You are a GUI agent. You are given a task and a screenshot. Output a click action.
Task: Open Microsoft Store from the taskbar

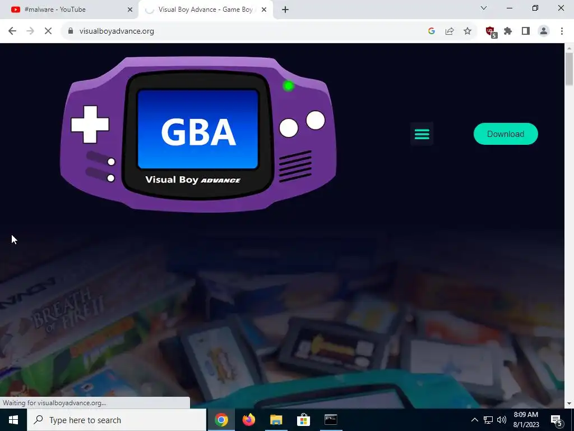[x=303, y=420]
